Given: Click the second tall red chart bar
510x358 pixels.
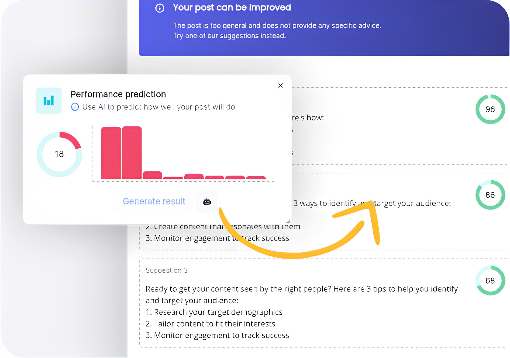Looking at the screenshot, I should click(x=132, y=153).
